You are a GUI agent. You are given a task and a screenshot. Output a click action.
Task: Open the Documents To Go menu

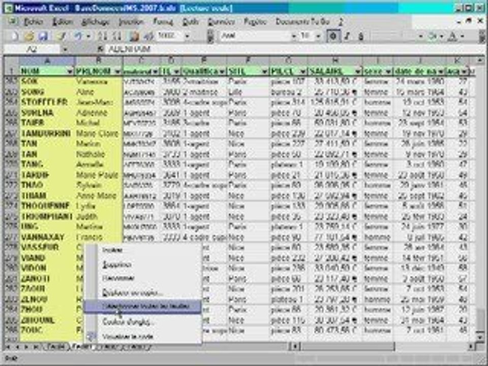[302, 22]
